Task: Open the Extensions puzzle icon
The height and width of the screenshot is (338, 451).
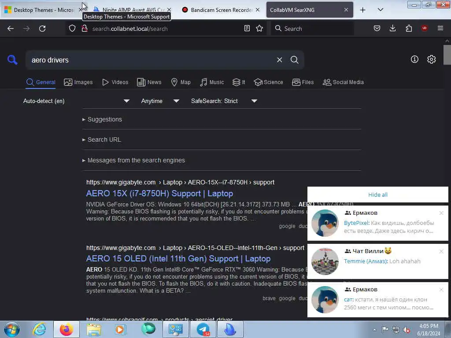Action: click(x=409, y=28)
